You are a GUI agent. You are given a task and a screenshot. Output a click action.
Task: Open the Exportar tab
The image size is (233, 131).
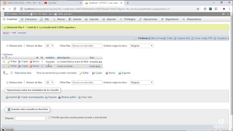click(92, 19)
